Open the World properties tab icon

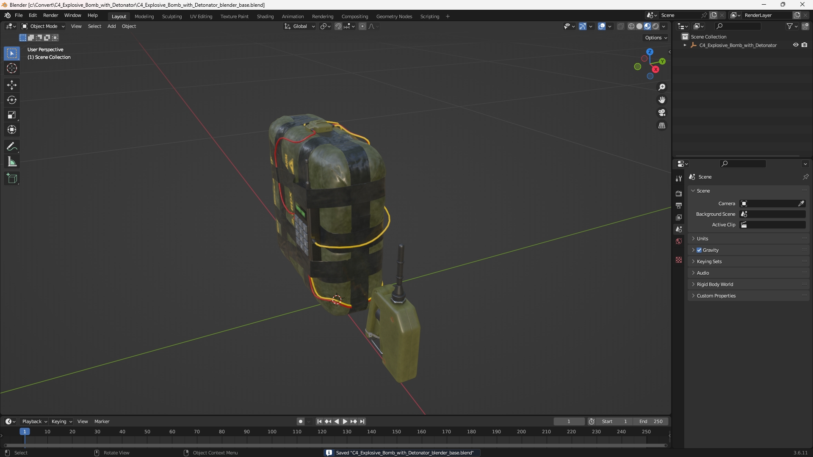[x=679, y=241]
